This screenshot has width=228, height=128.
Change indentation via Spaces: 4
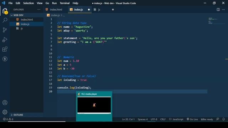(142, 119)
